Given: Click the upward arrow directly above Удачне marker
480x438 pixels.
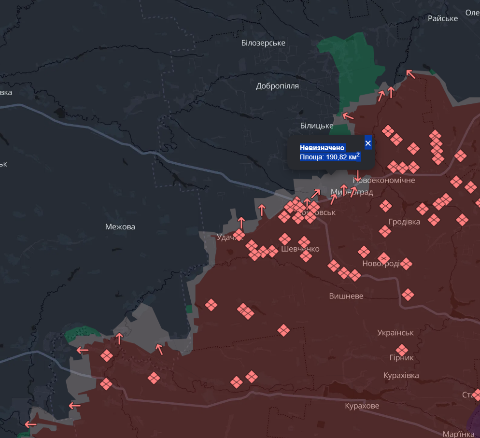Looking at the screenshot, I should [241, 223].
